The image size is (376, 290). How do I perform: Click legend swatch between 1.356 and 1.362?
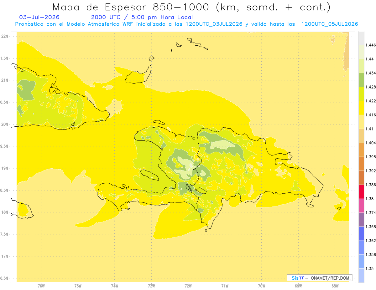click(x=361, y=247)
